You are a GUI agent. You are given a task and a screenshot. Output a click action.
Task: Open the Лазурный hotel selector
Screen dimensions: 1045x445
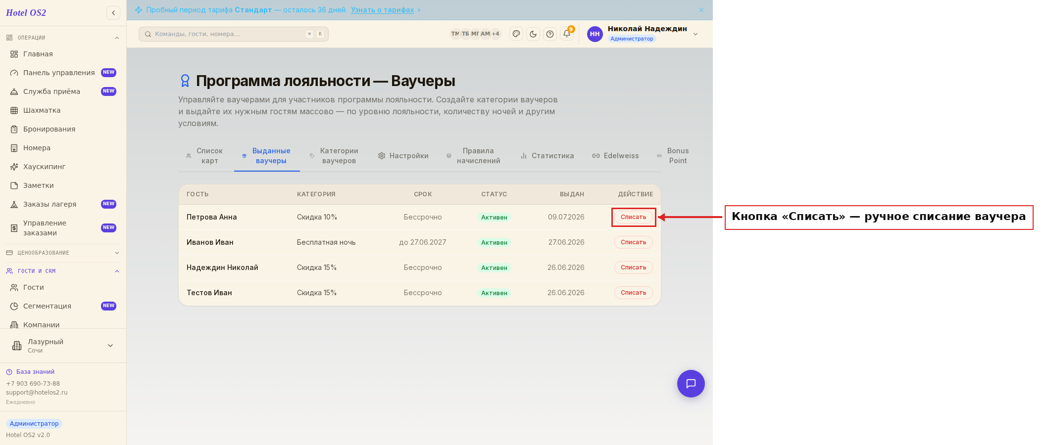[63, 346]
